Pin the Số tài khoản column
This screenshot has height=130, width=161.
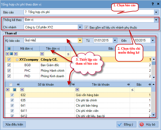click(73, 85)
